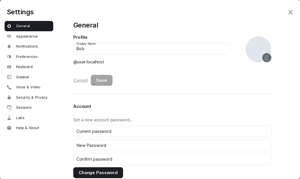Focus the Display Name field

(151, 49)
